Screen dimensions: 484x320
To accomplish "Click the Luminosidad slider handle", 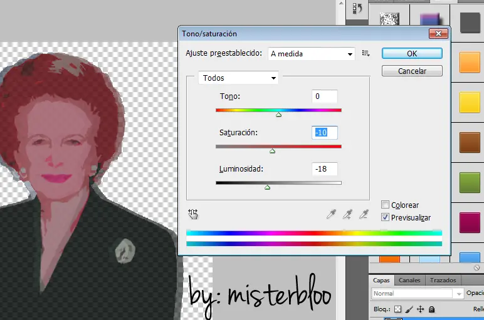I will [x=267, y=187].
